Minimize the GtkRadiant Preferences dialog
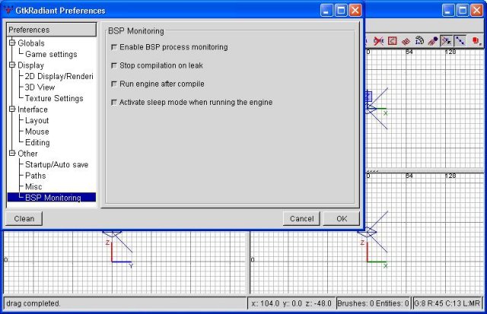 (326, 10)
